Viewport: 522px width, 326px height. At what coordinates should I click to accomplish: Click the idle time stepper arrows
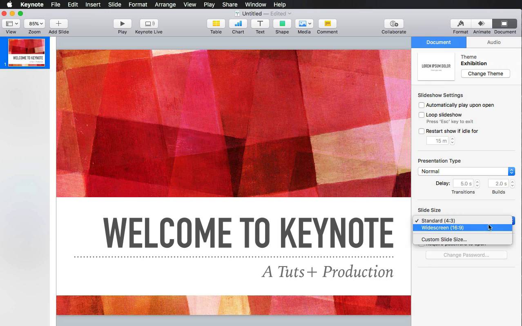(452, 141)
